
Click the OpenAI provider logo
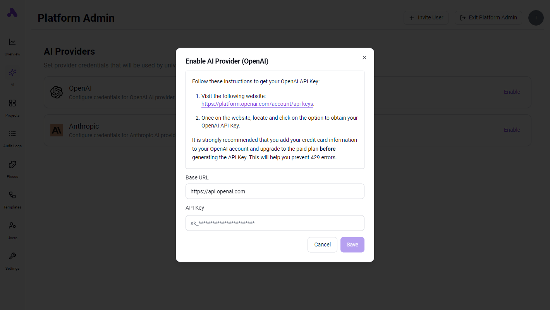57,92
